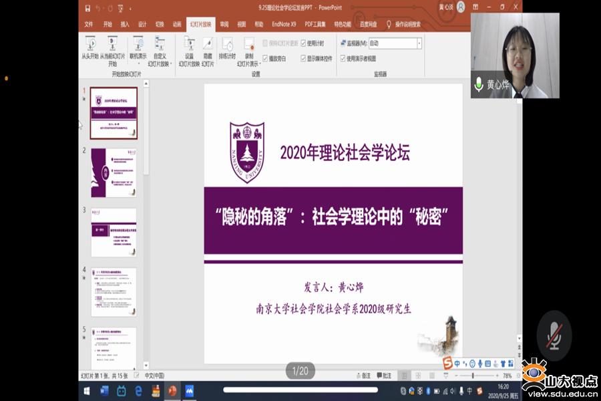Switch to the Insert (插入) tab
601x401 pixels.
pyautogui.click(x=125, y=24)
